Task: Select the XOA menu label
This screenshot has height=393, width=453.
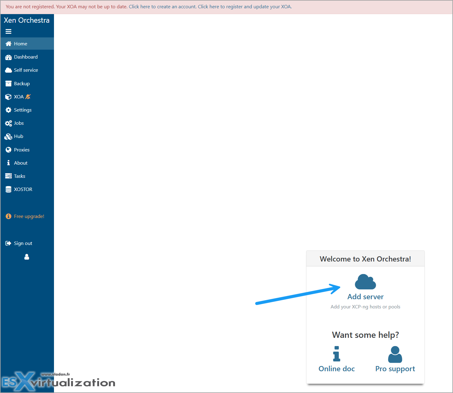Action: pyautogui.click(x=19, y=97)
